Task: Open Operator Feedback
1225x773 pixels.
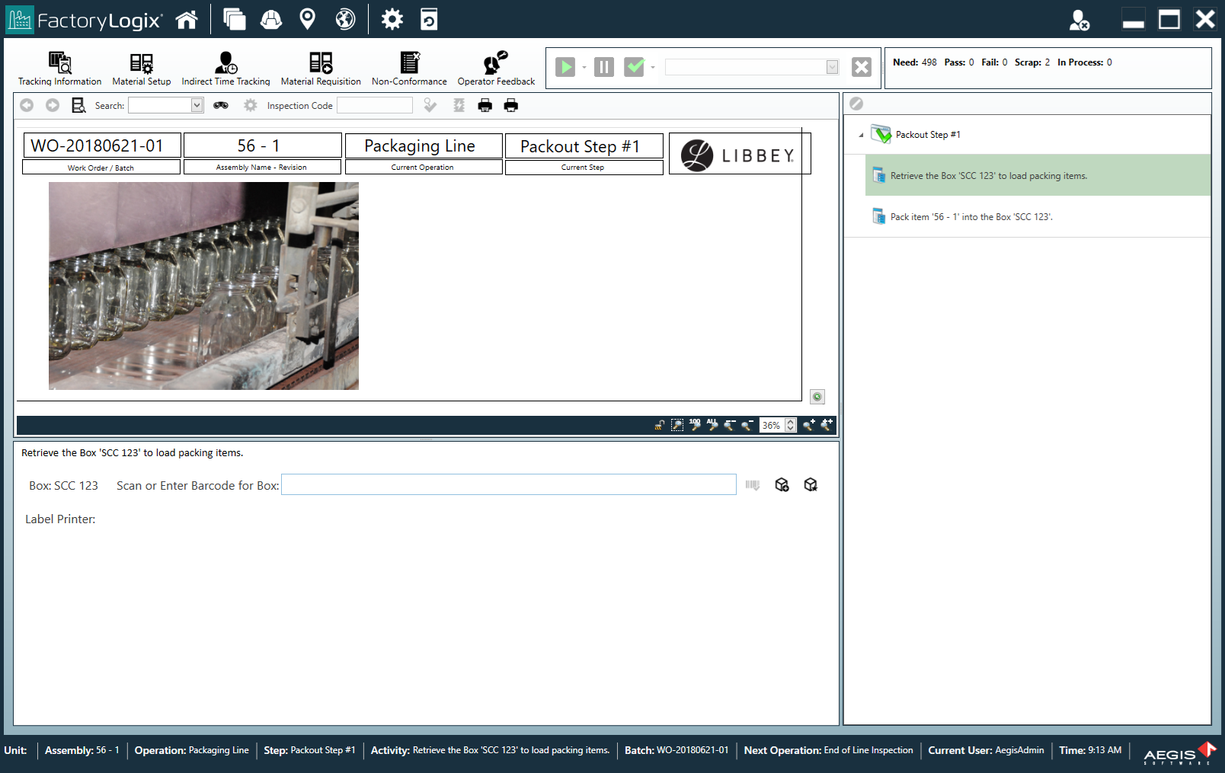Action: coord(496,69)
